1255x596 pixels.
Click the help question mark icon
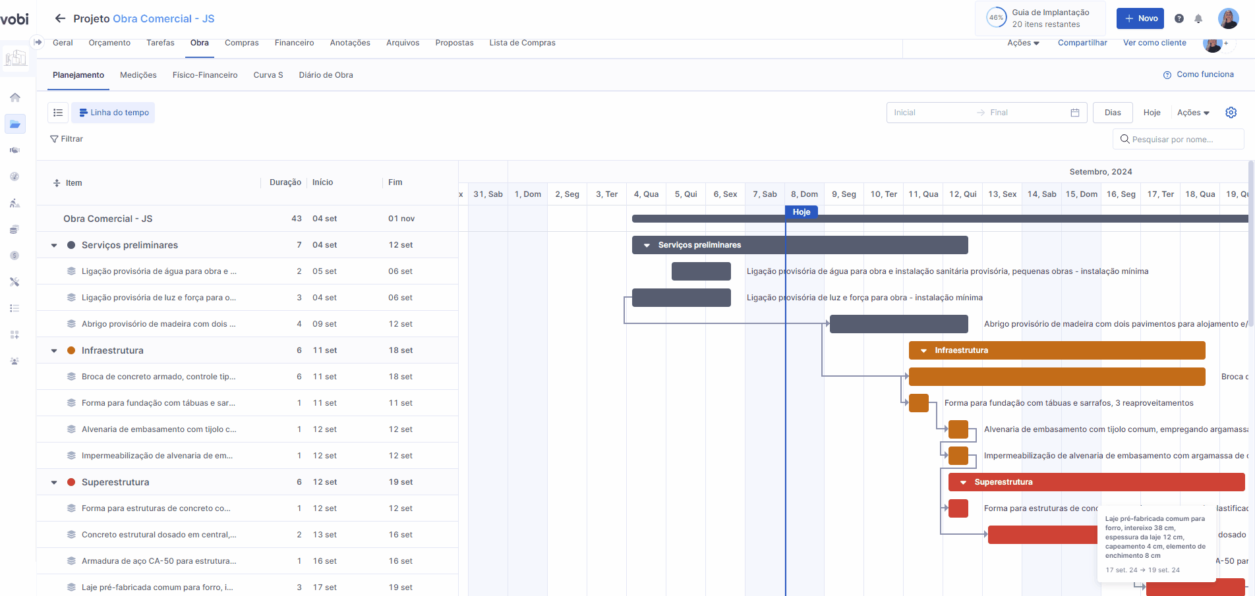tap(1179, 18)
